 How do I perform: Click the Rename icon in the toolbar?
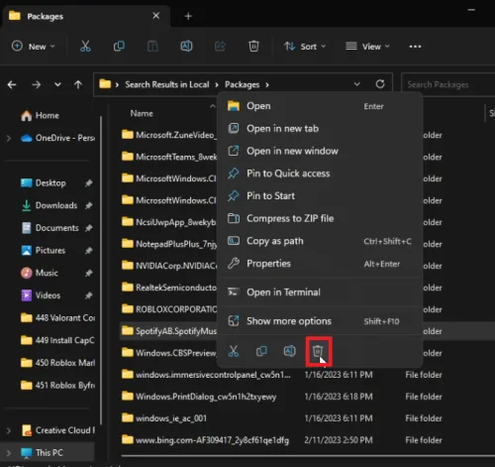(186, 47)
